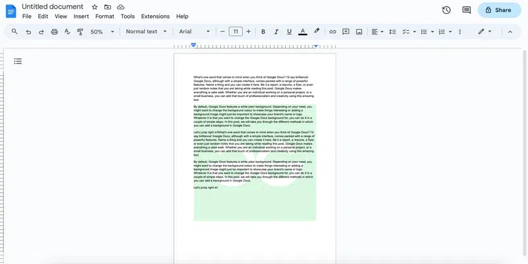Click the search menus magnifier icon
The height and width of the screenshot is (264, 528).
[x=15, y=32]
